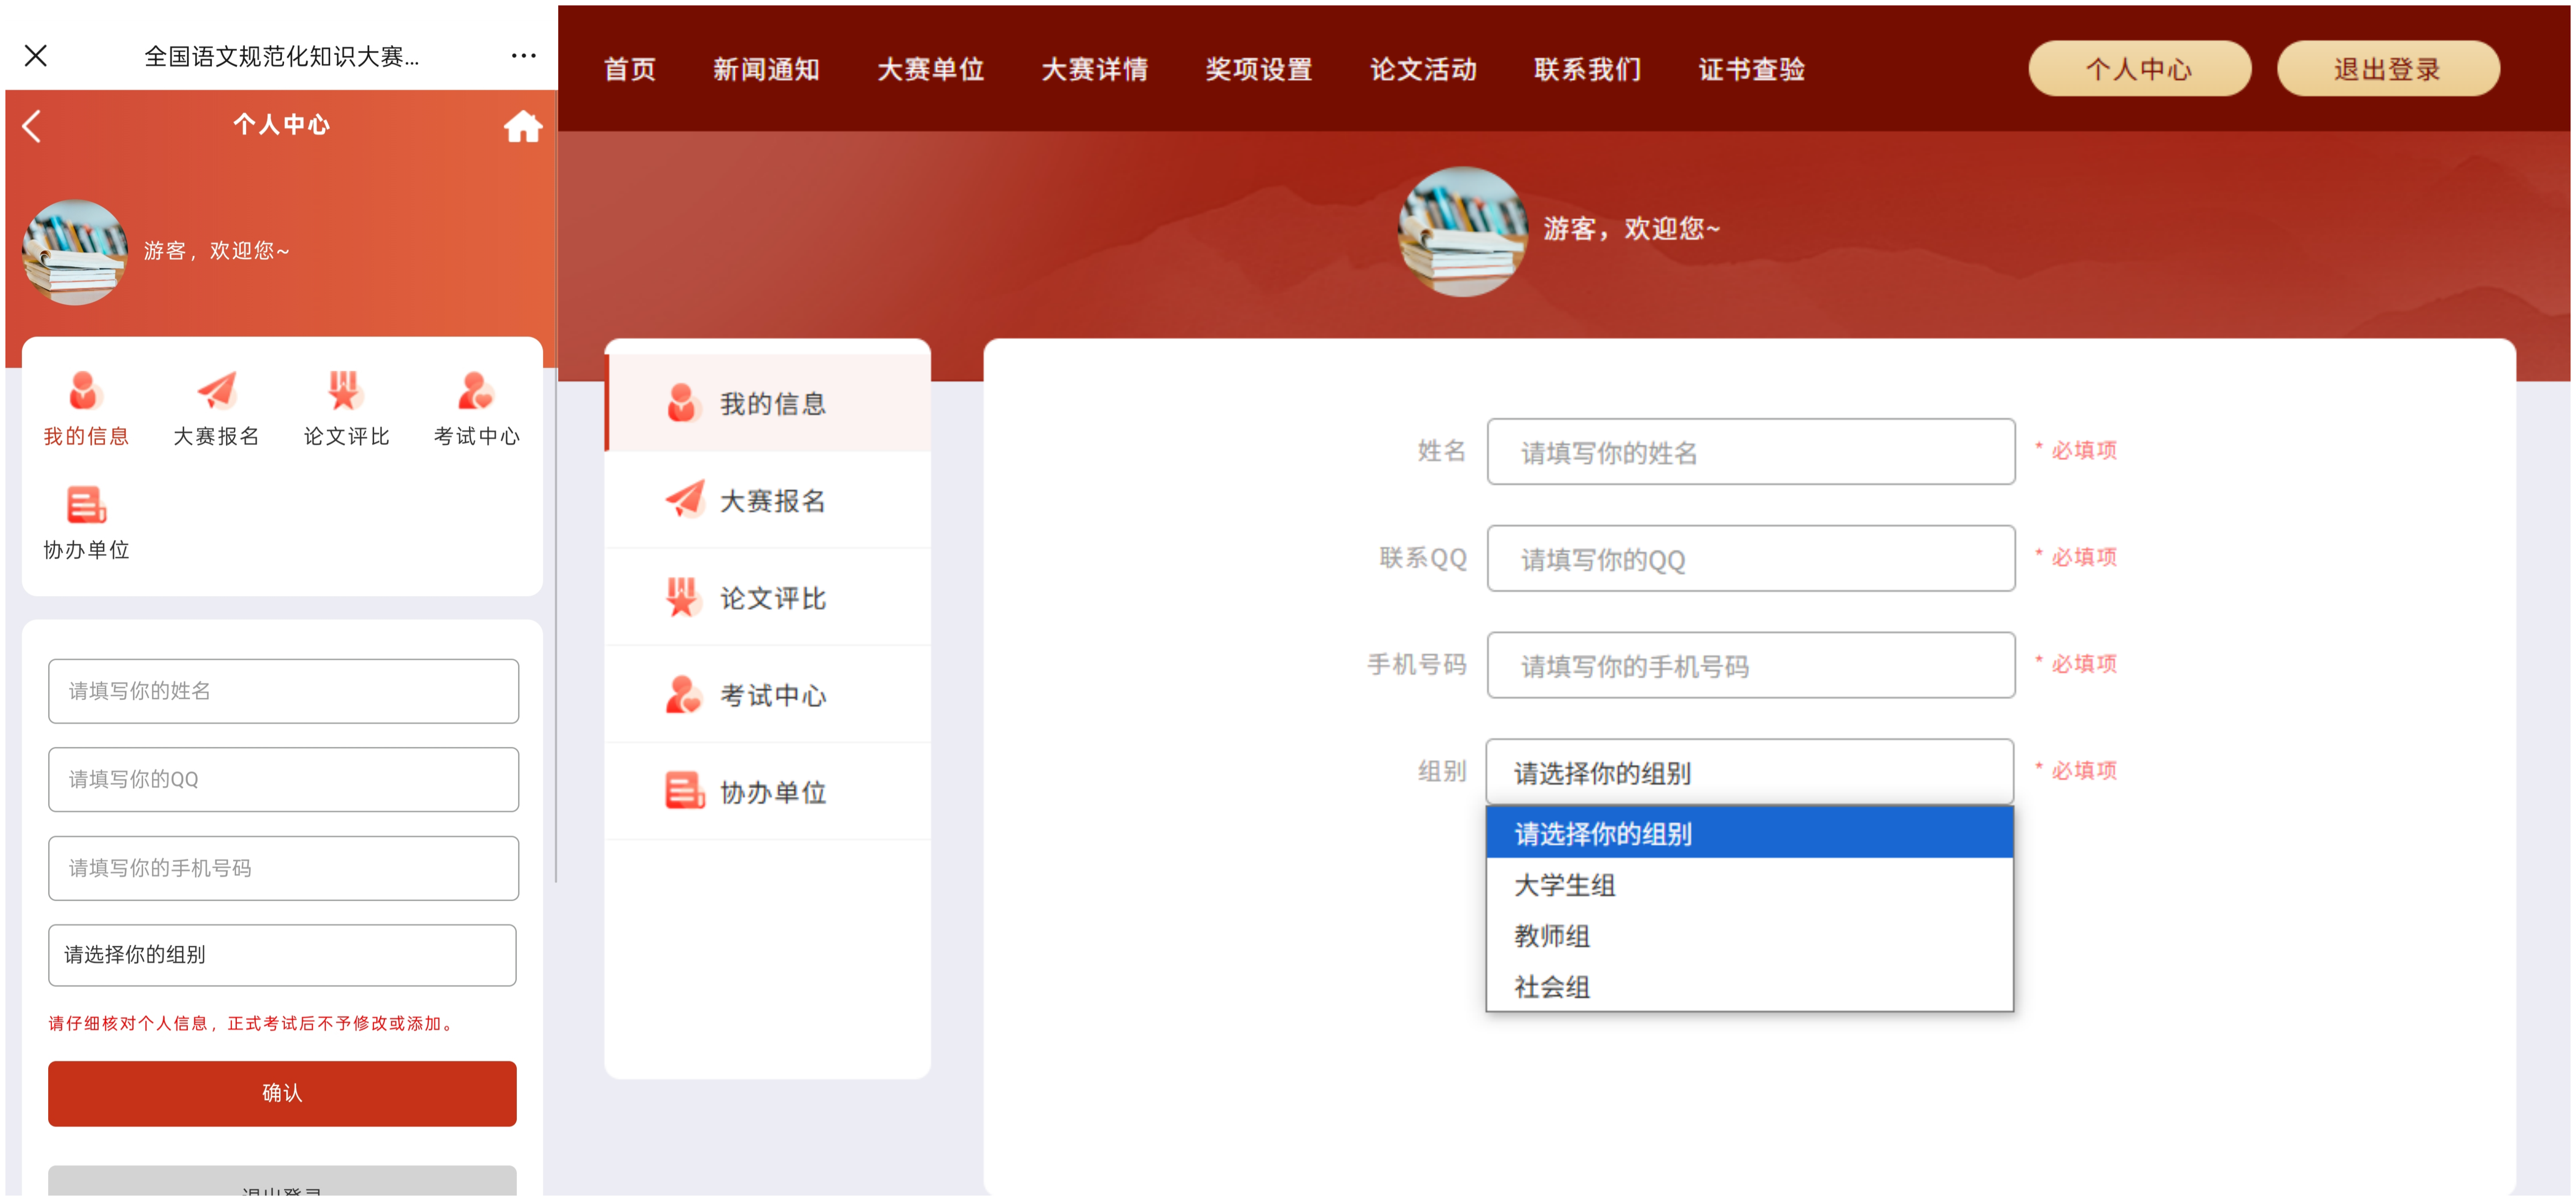
Task: Click the desktop user avatar picture
Action: click(1462, 232)
